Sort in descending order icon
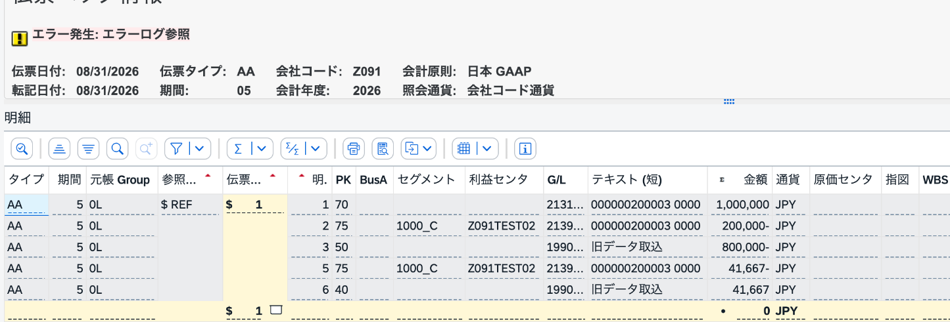This screenshot has height=322, width=950. point(89,149)
